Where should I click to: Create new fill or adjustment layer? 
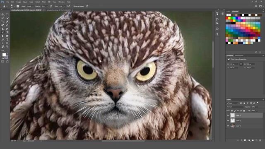pyautogui.click(x=249, y=140)
